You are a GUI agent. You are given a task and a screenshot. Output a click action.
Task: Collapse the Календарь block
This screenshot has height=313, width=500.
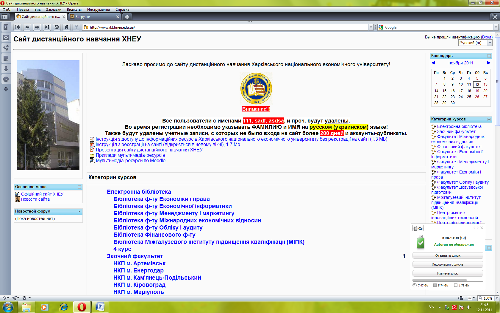point(489,56)
